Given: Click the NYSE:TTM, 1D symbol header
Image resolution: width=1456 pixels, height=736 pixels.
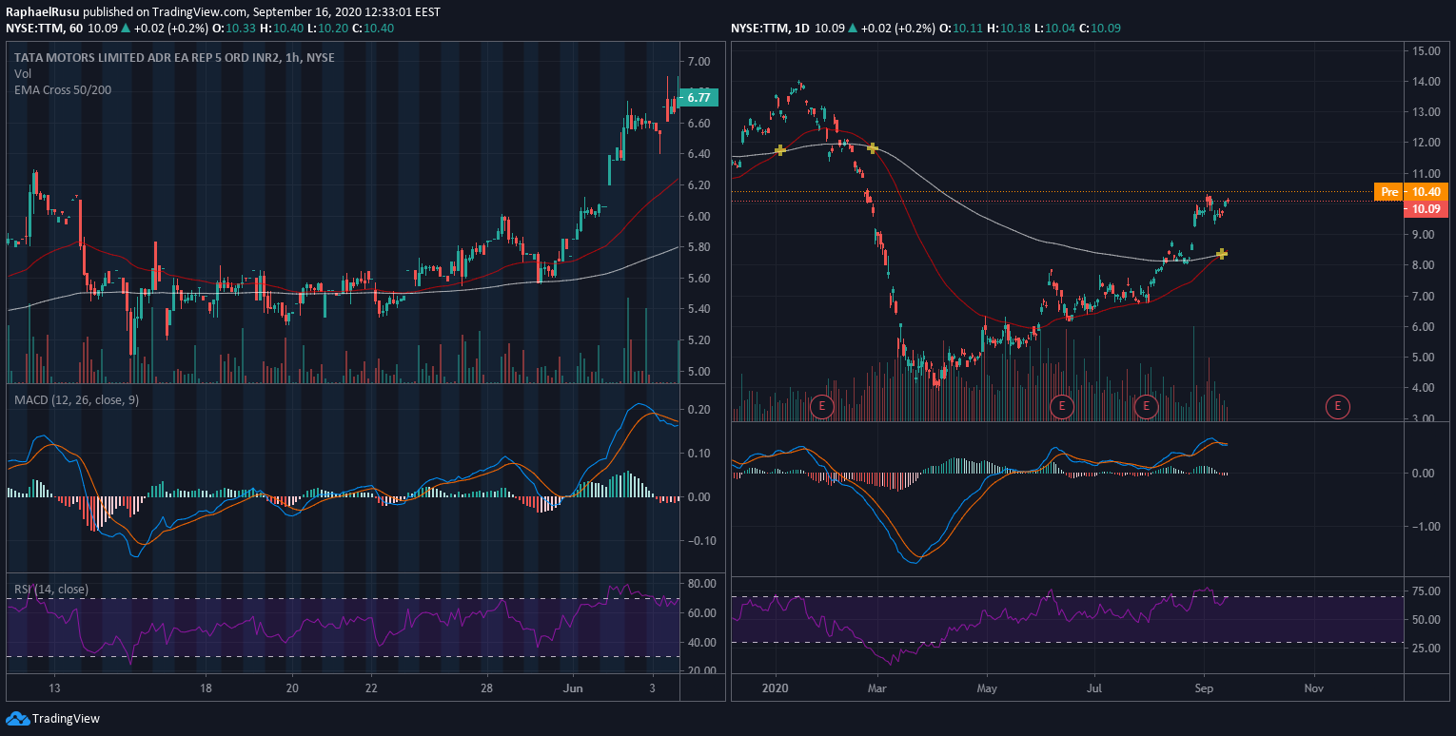Looking at the screenshot, I should point(770,29).
